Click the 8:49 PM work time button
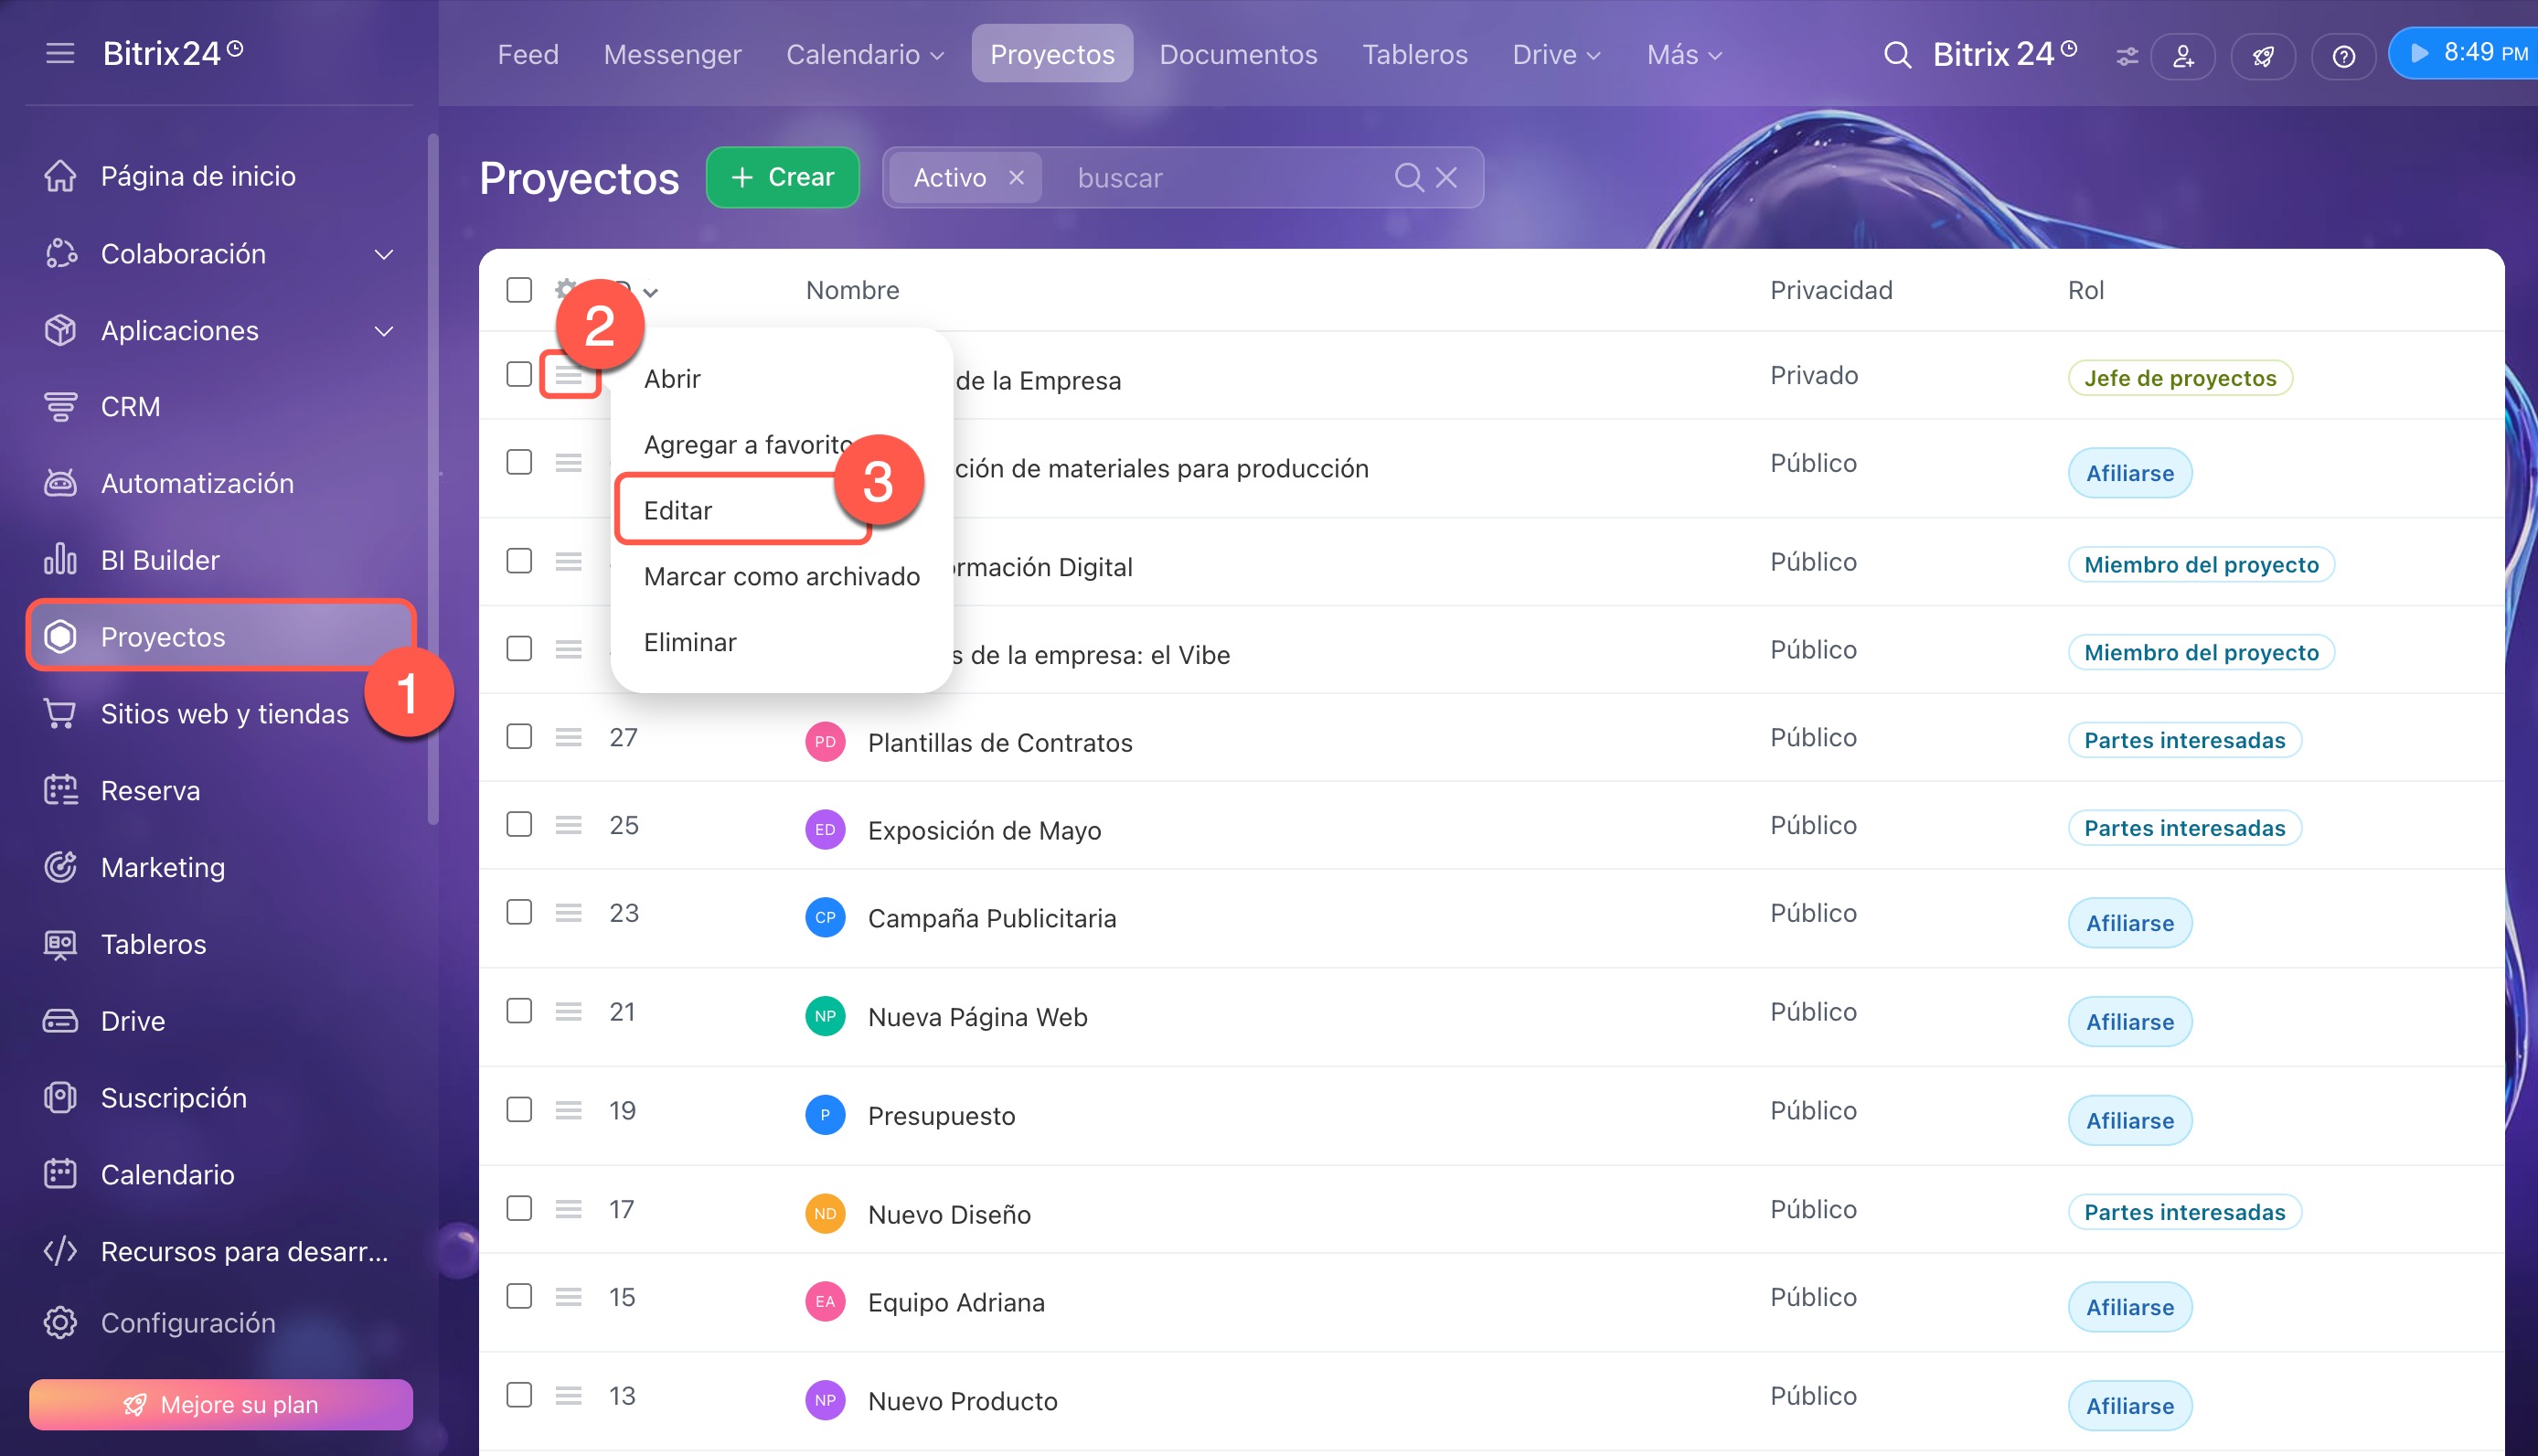 pos(2465,53)
